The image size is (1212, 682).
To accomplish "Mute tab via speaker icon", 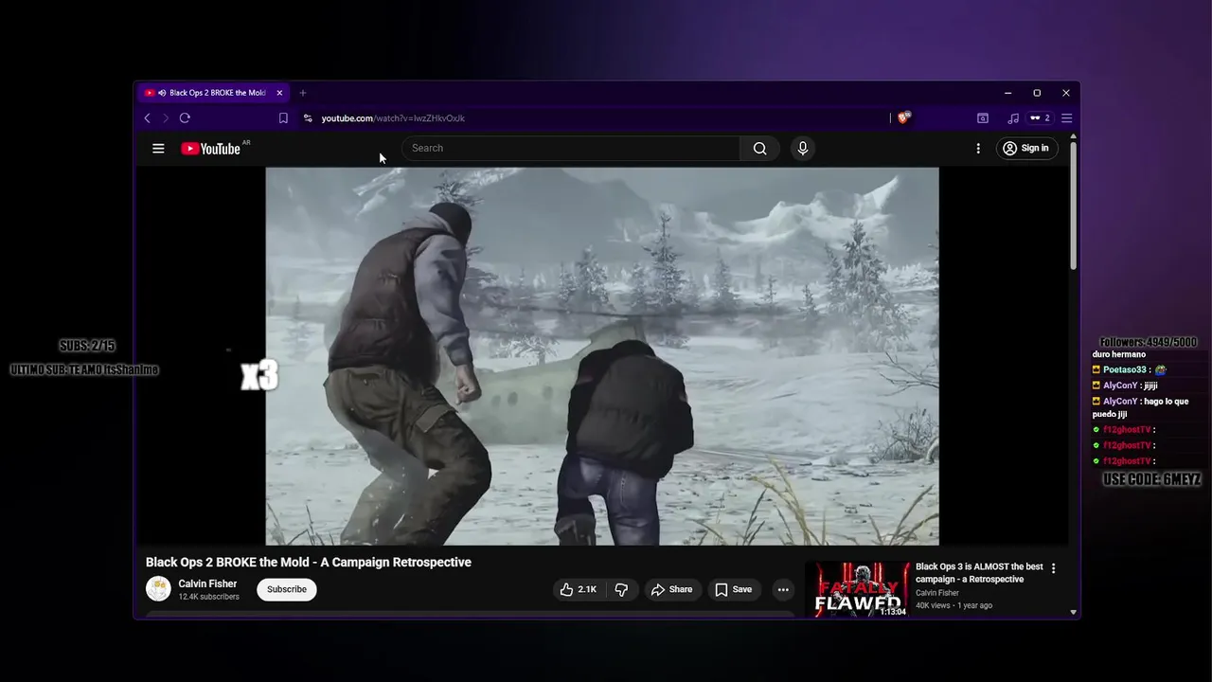I will 162,93.
